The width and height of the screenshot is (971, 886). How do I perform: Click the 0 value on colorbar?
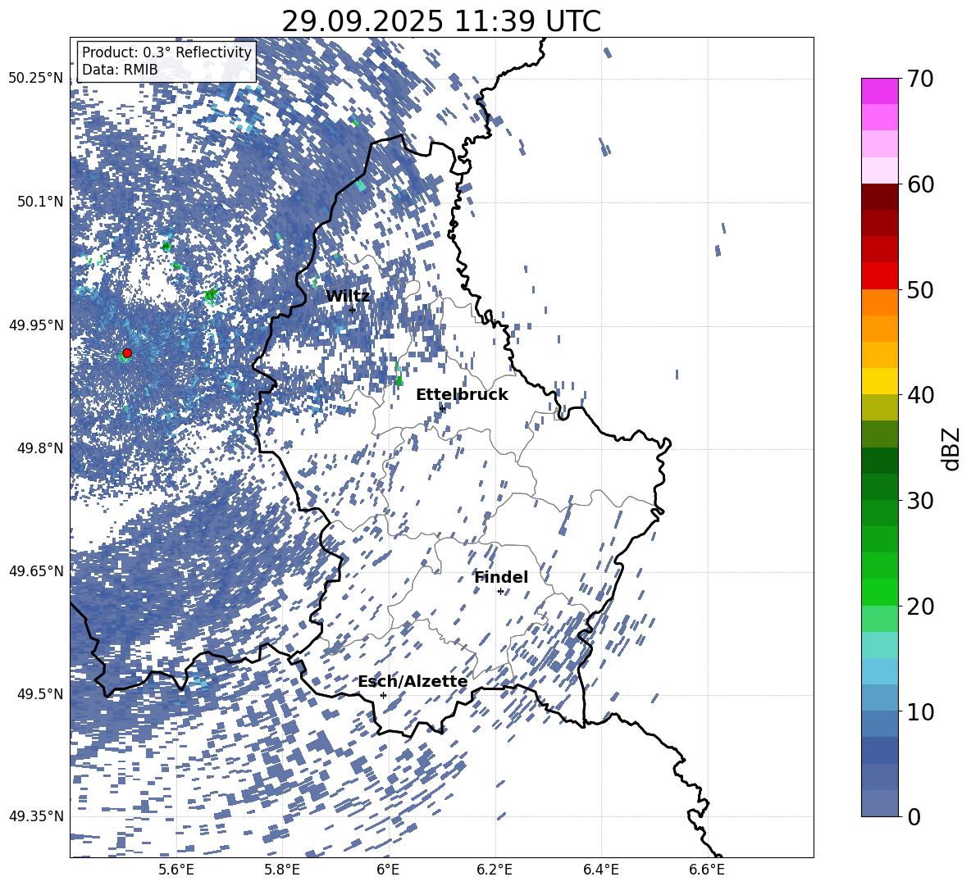click(x=914, y=816)
